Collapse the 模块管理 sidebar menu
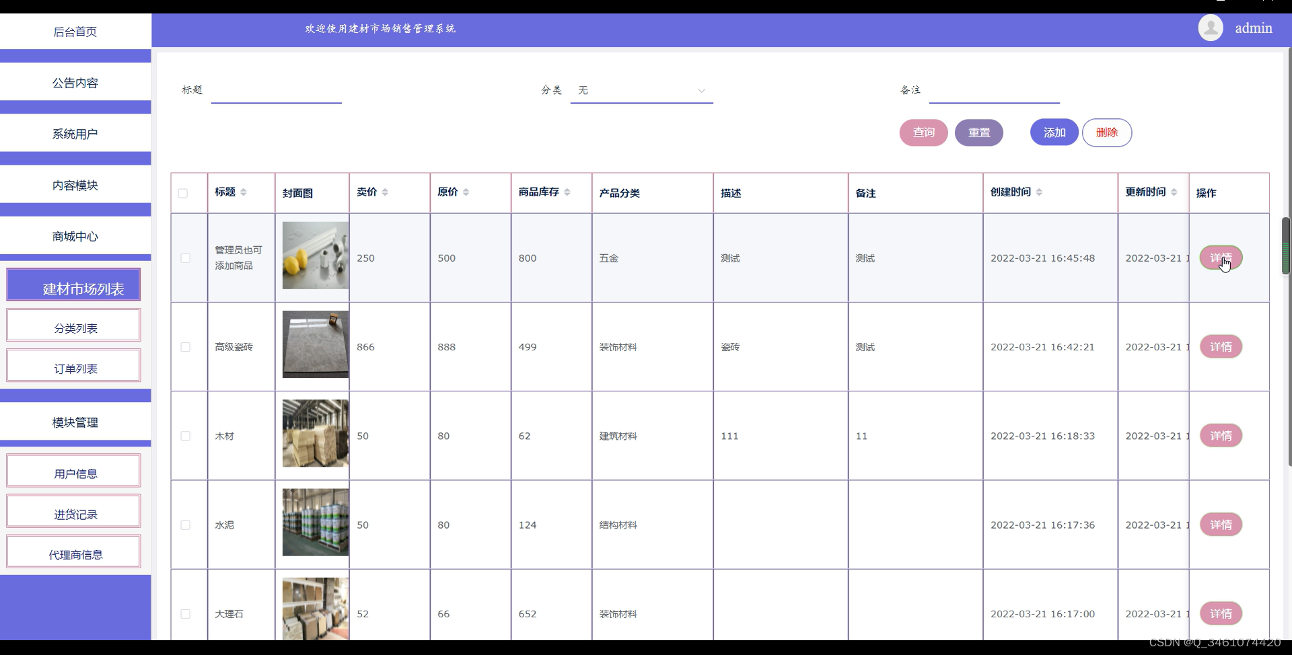This screenshot has height=655, width=1292. point(75,422)
